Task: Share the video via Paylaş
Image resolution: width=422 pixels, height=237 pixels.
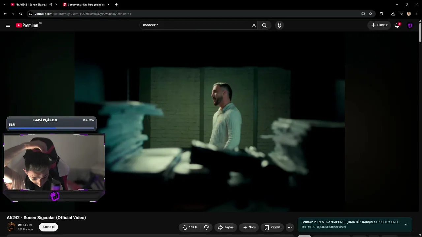Action: pos(226,227)
